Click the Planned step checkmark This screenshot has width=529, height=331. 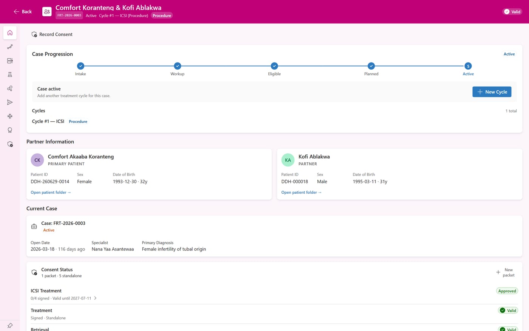[x=371, y=66]
